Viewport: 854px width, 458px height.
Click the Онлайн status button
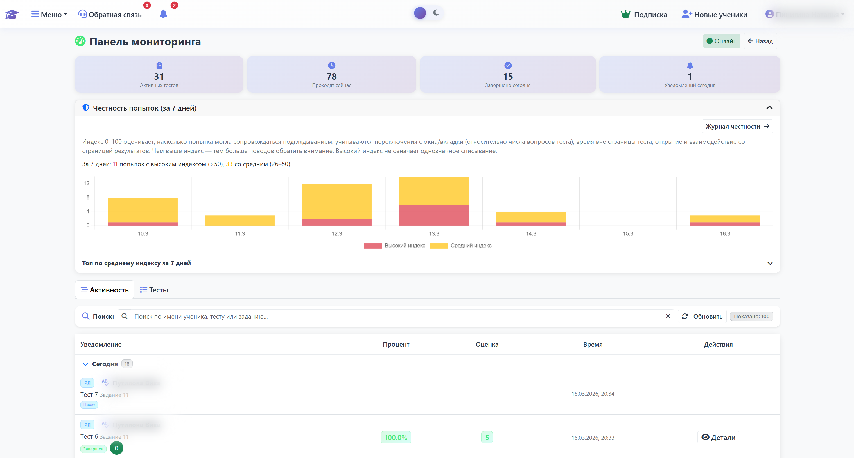721,41
